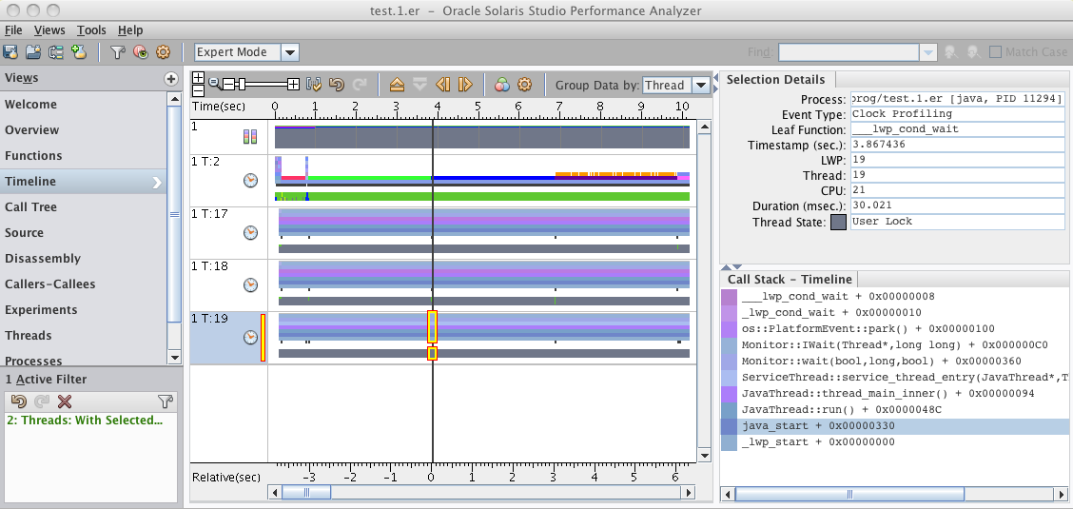Image resolution: width=1073 pixels, height=509 pixels.
Task: Open the timeline settings gear icon
Action: click(525, 84)
